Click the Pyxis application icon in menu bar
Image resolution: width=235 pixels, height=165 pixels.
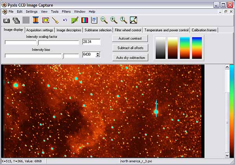(5, 12)
